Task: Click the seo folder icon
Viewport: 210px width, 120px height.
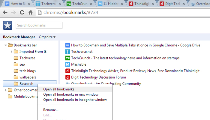Action: (x=16, y=64)
